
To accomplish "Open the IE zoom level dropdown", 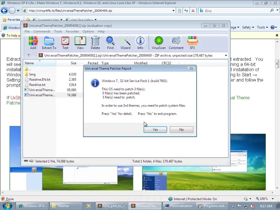I will pyautogui.click(x=273, y=199).
